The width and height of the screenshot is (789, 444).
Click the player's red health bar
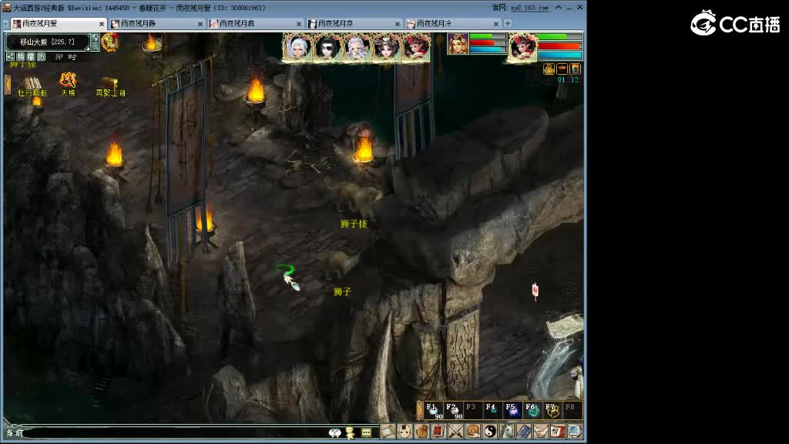[x=560, y=46]
